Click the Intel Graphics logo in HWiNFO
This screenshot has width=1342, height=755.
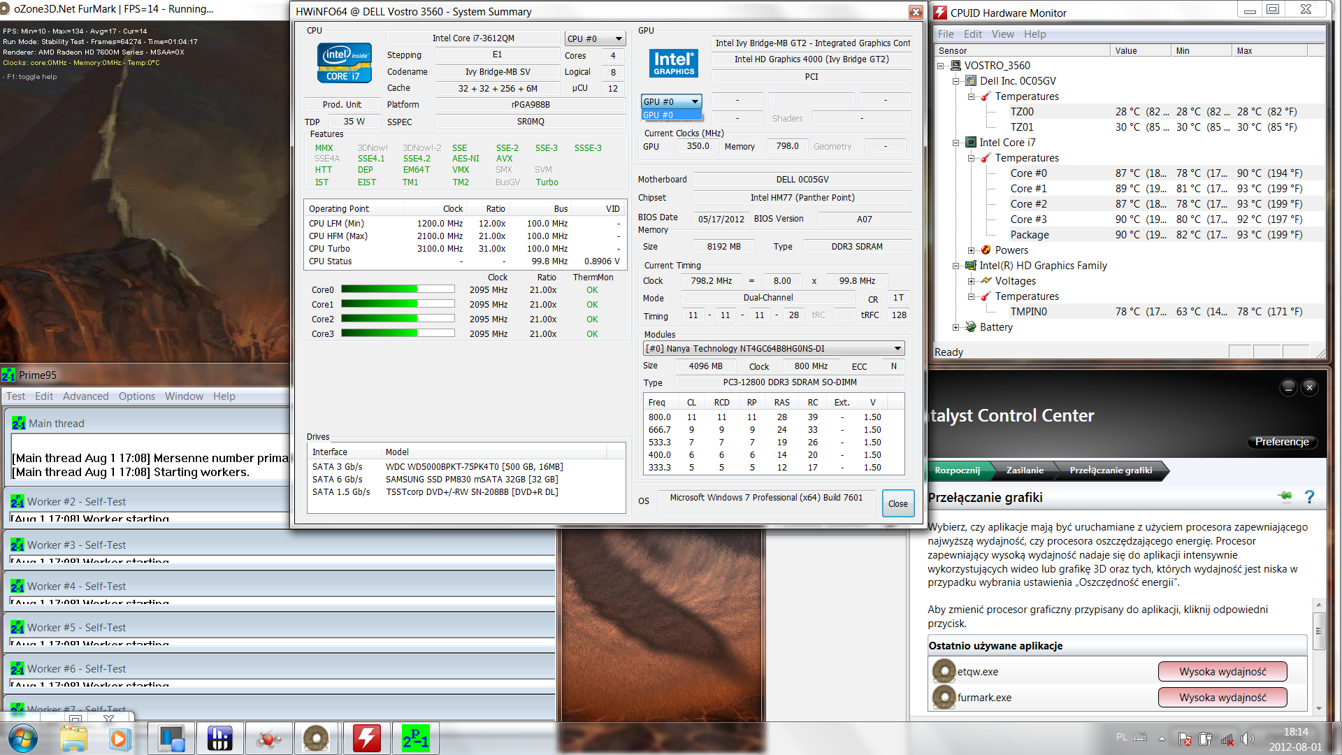tap(674, 63)
